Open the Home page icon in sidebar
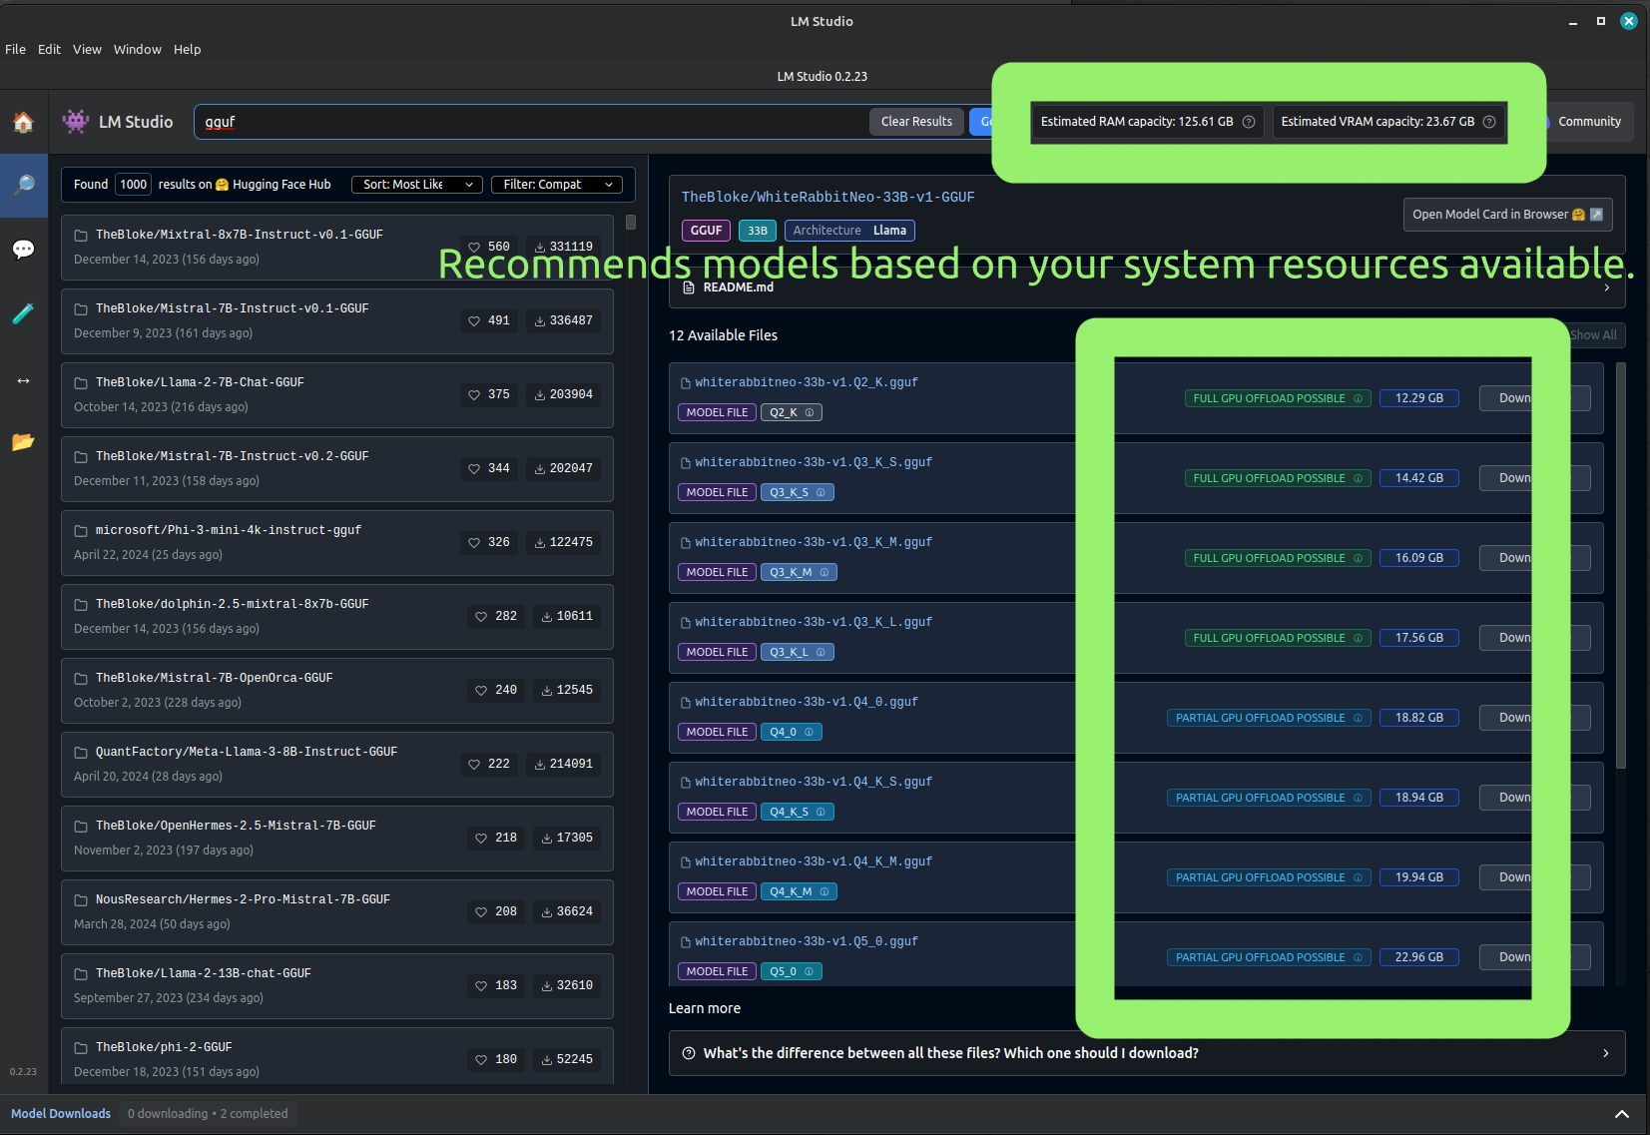 (x=23, y=122)
